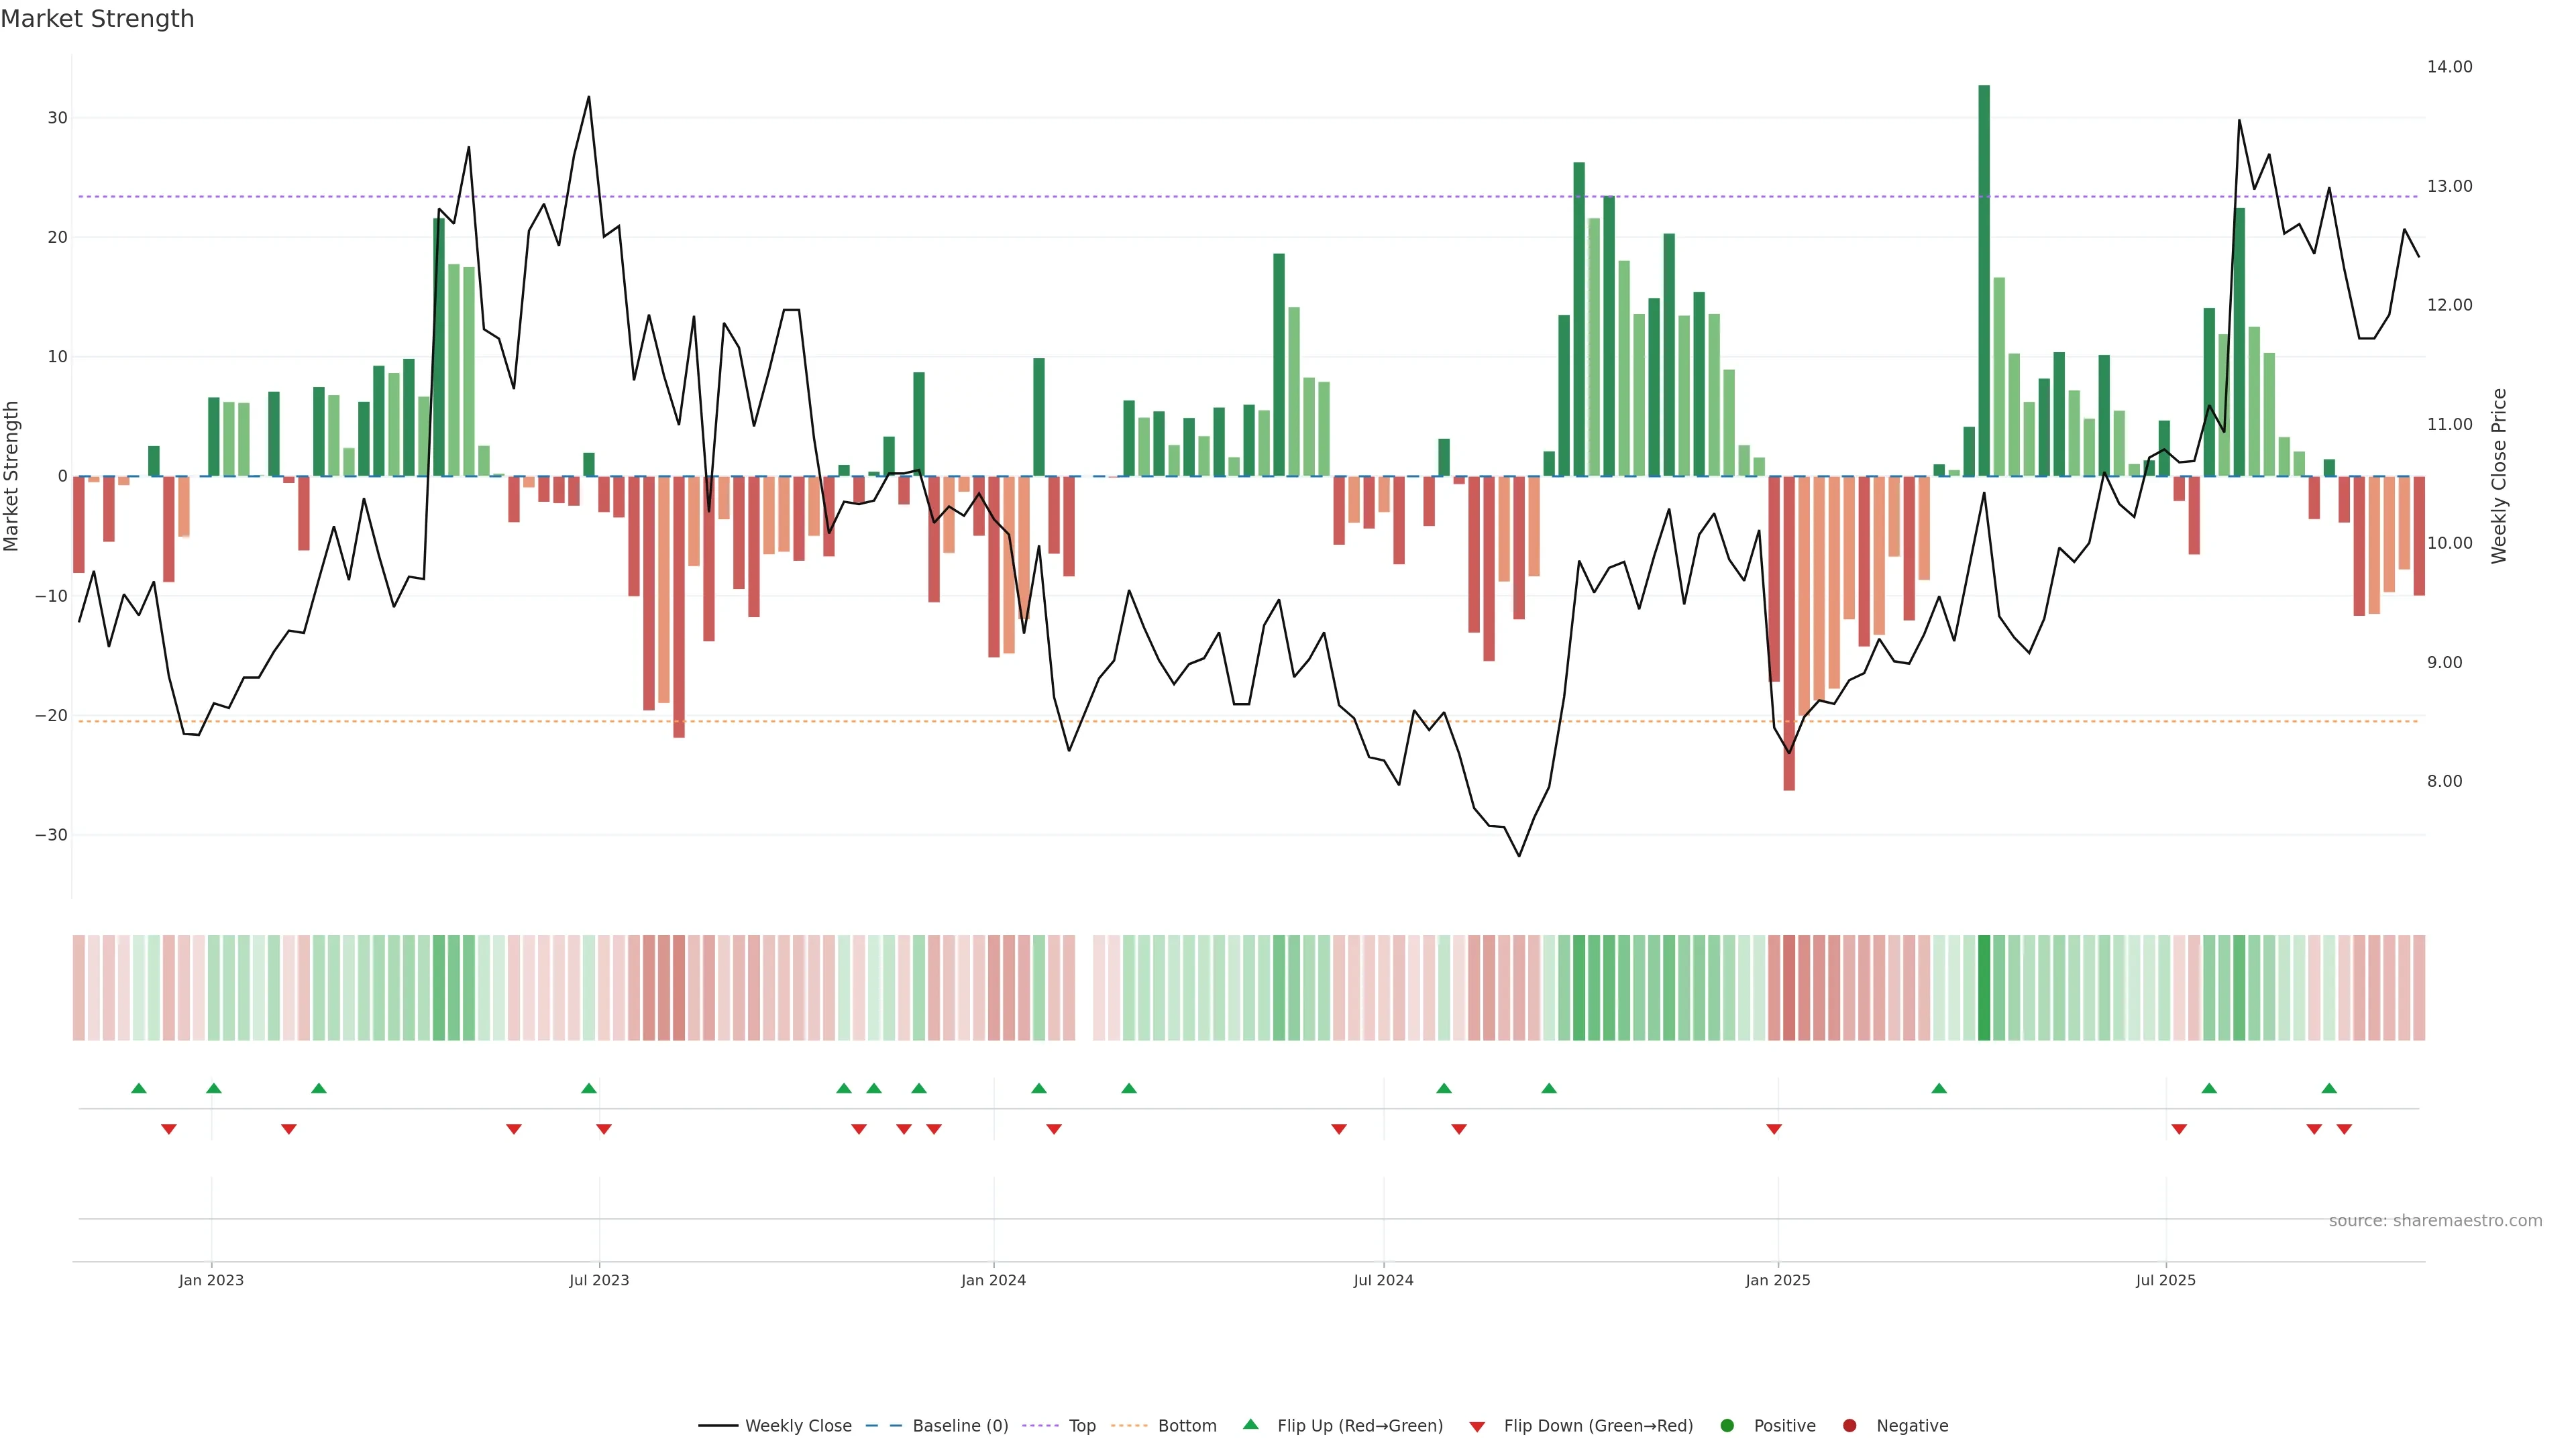Toggle the Top threshold legend entry
Image resolution: width=2576 pixels, height=1449 pixels.
pos(1081,1426)
